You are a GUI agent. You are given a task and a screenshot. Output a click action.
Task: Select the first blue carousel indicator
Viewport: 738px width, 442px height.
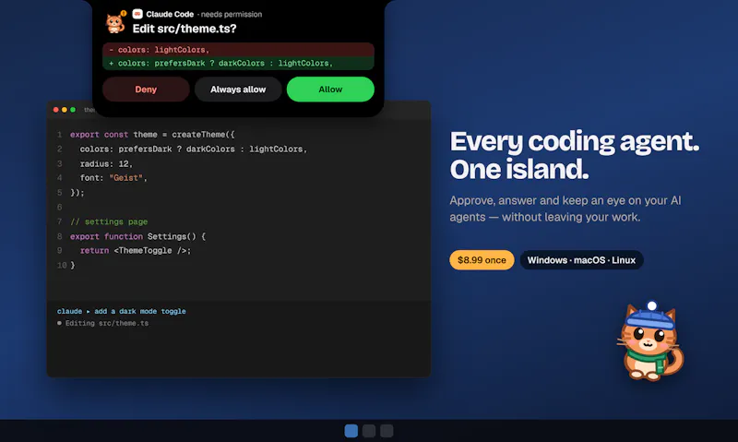click(351, 431)
